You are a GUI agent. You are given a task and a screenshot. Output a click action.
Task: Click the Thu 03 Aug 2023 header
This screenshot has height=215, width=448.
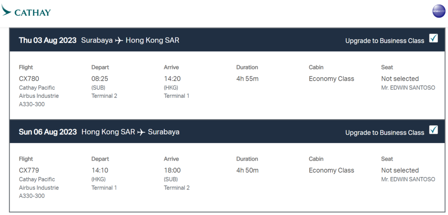tap(48, 40)
